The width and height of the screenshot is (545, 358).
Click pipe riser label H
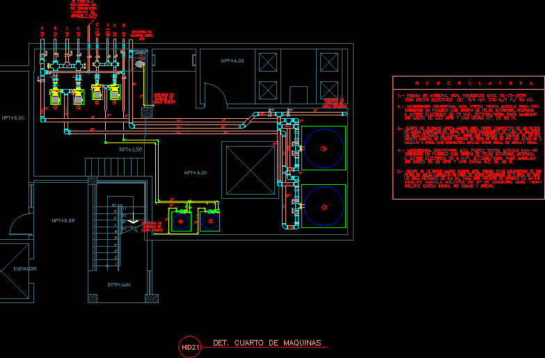point(123,25)
